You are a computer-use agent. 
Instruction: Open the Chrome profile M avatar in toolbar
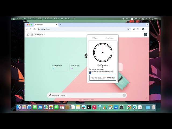(143, 29)
